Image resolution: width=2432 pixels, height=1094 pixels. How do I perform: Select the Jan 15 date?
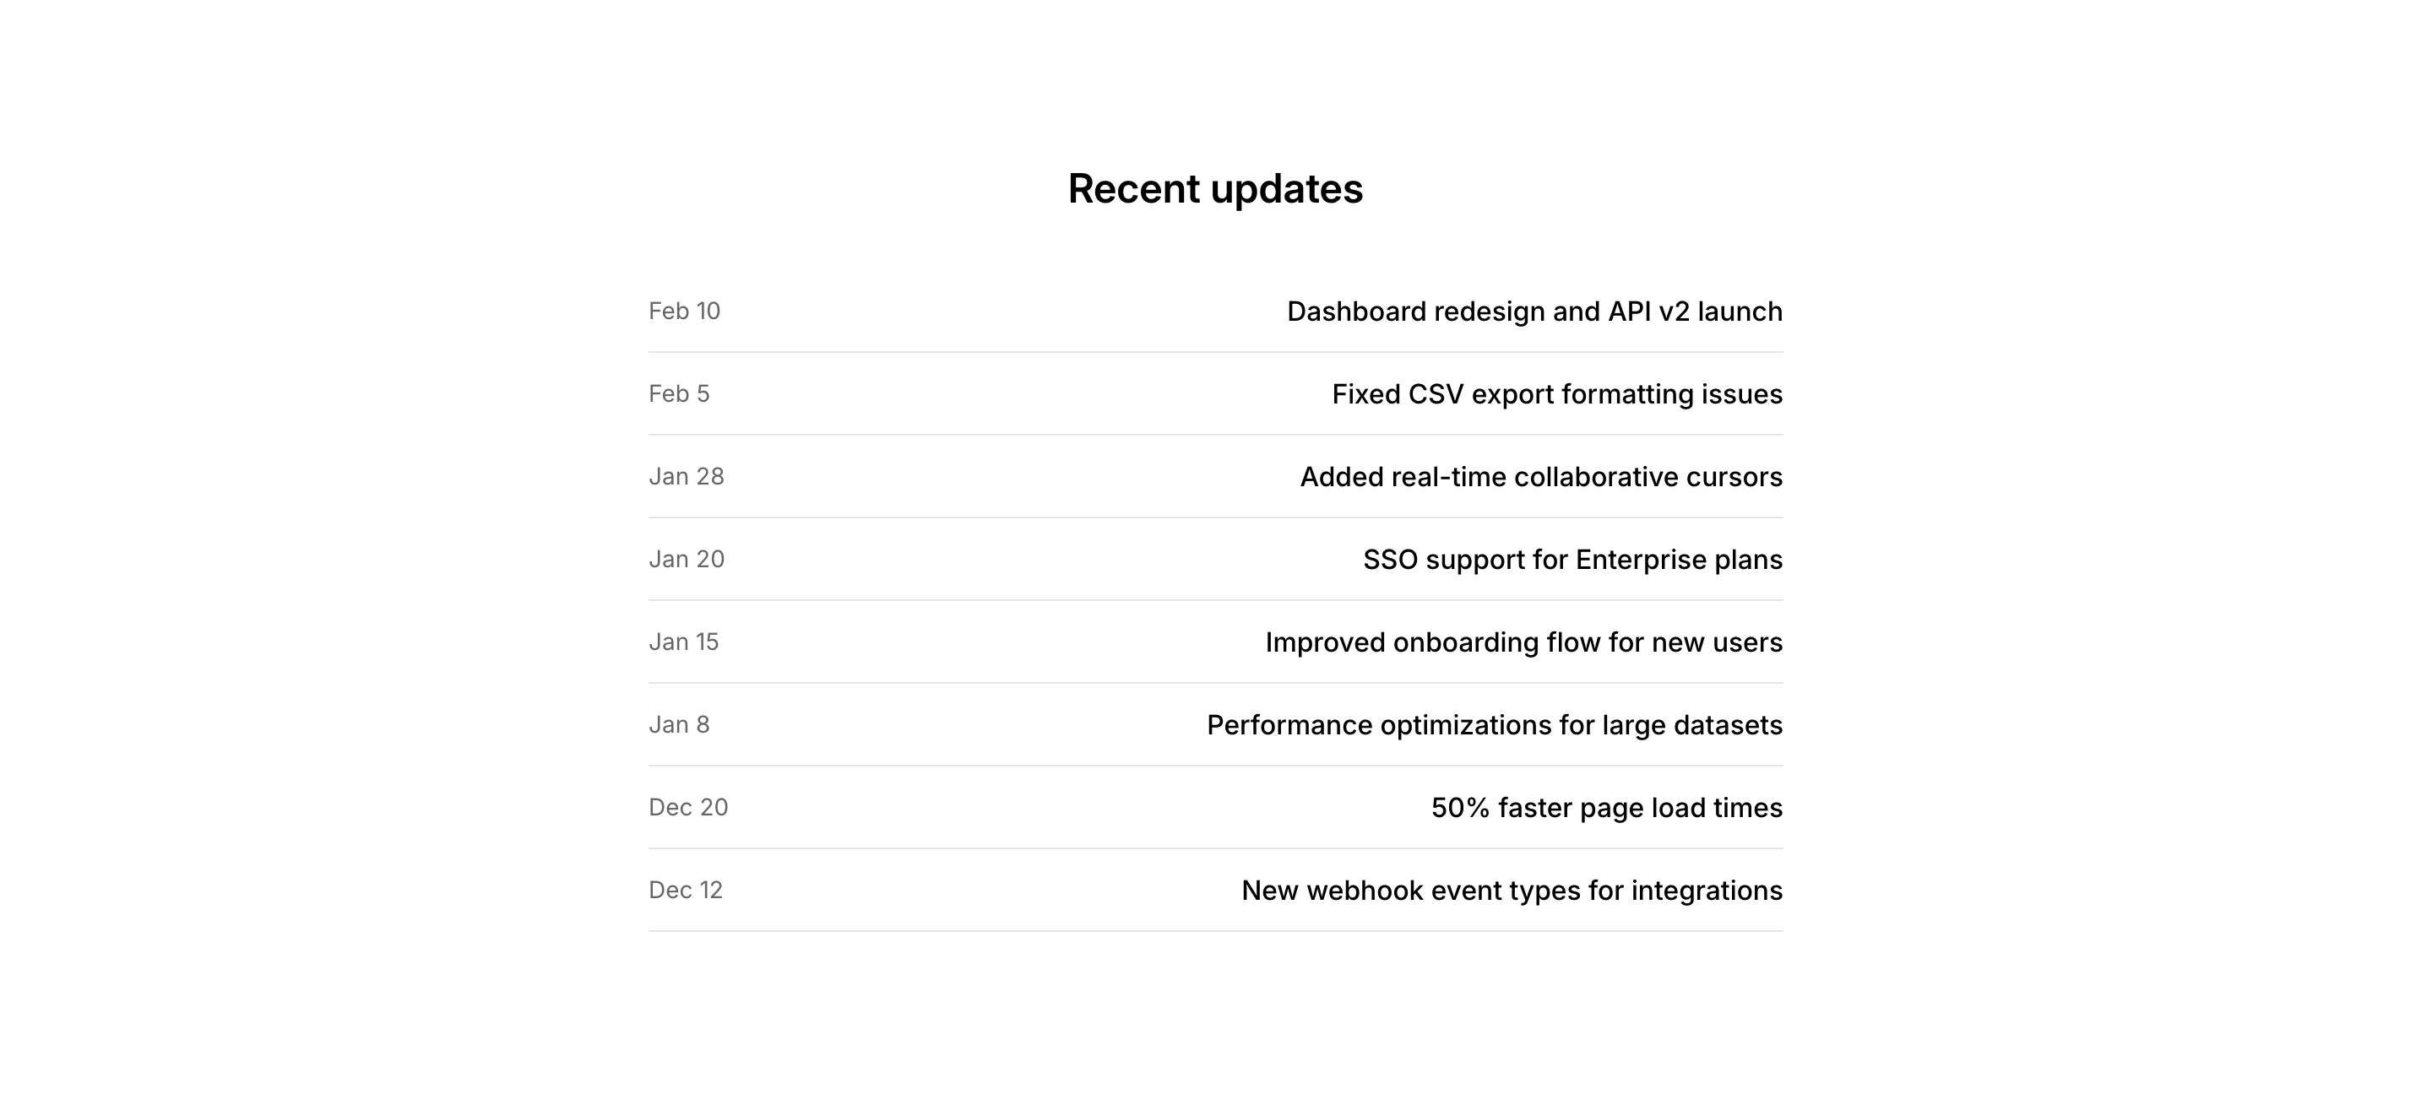tap(683, 642)
